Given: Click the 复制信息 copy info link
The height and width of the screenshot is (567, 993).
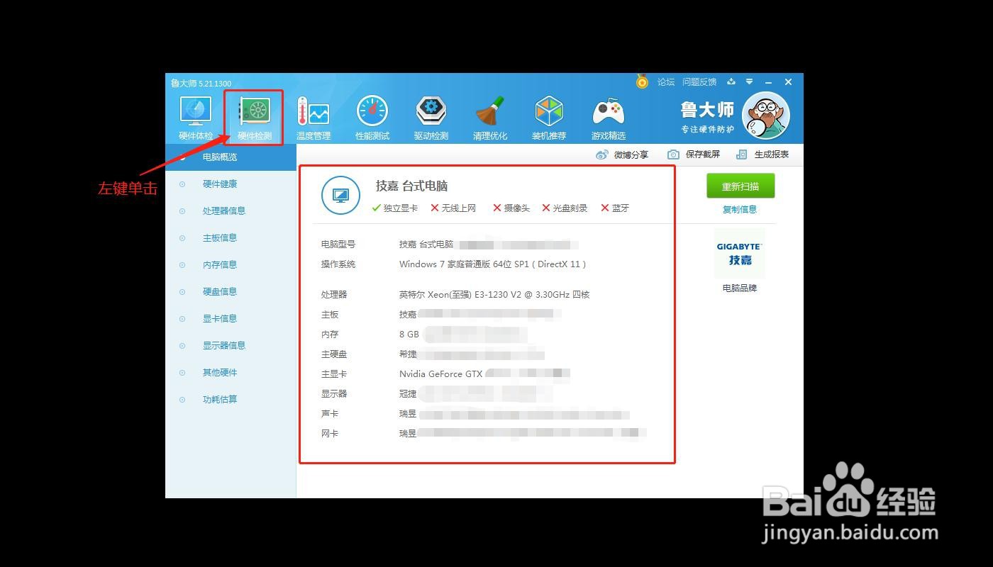Looking at the screenshot, I should point(740,209).
